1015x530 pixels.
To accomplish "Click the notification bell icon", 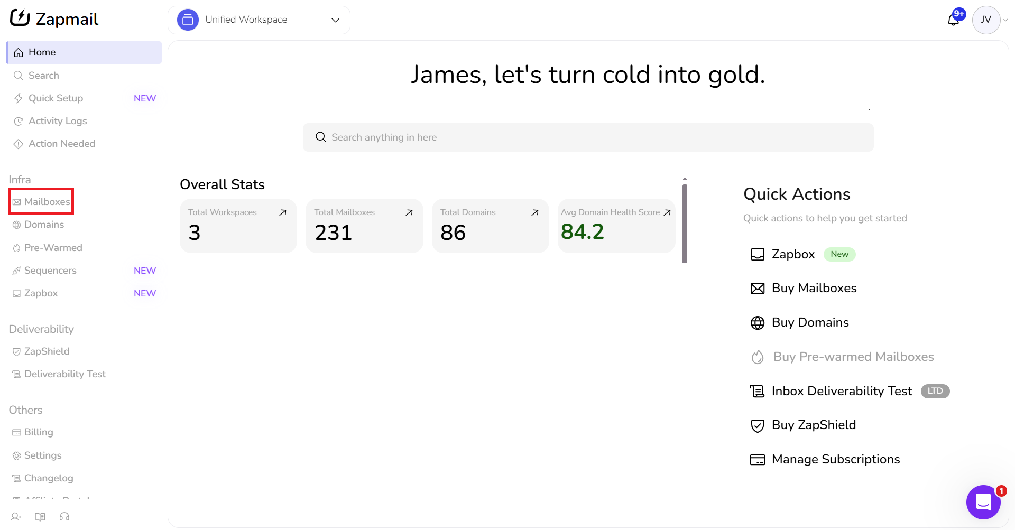I will pos(953,20).
